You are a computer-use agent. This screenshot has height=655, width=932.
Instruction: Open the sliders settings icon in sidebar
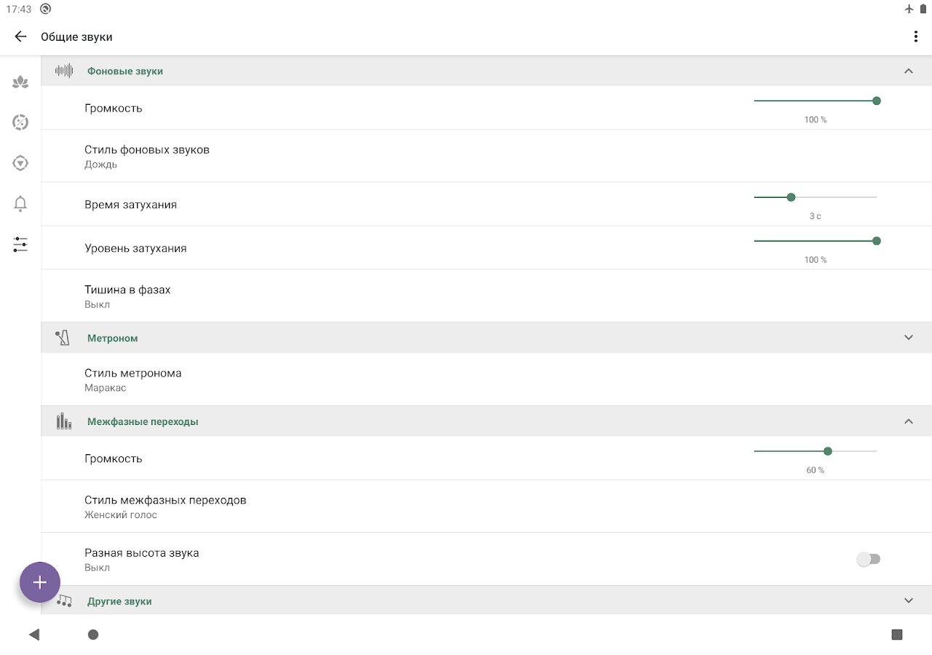(x=20, y=245)
